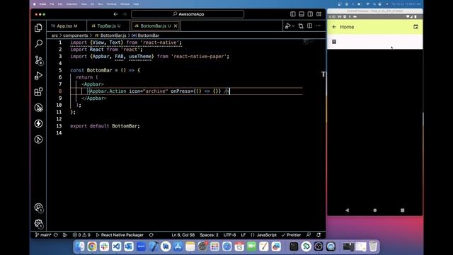Go forward using the title bar arrow

click(125, 14)
